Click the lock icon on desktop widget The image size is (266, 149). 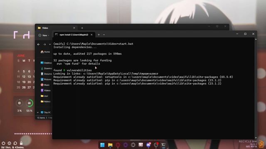coord(21,143)
